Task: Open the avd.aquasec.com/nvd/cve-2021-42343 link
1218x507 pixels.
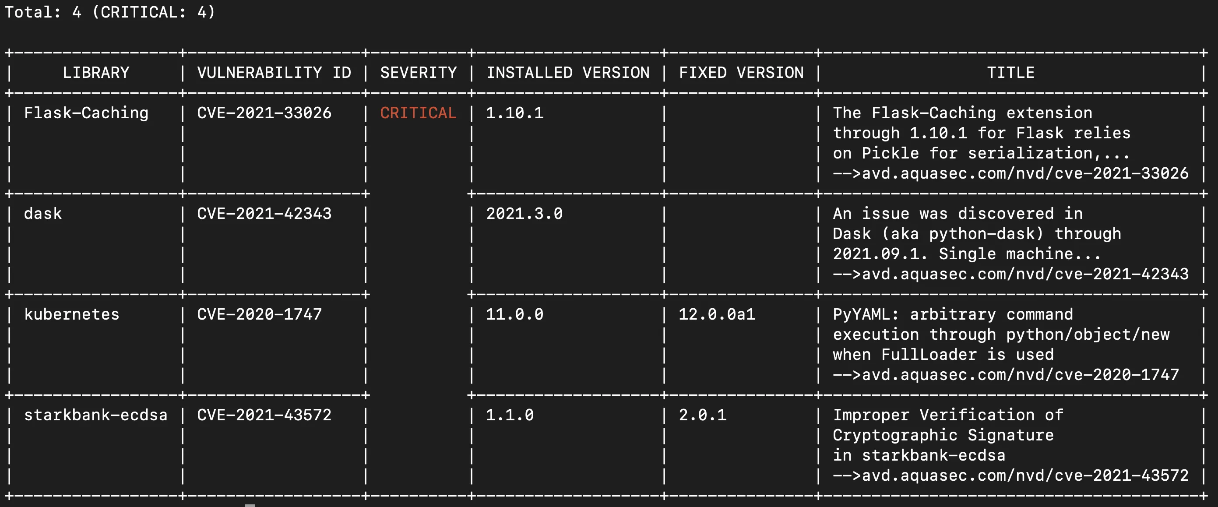Action: pyautogui.click(x=1025, y=274)
